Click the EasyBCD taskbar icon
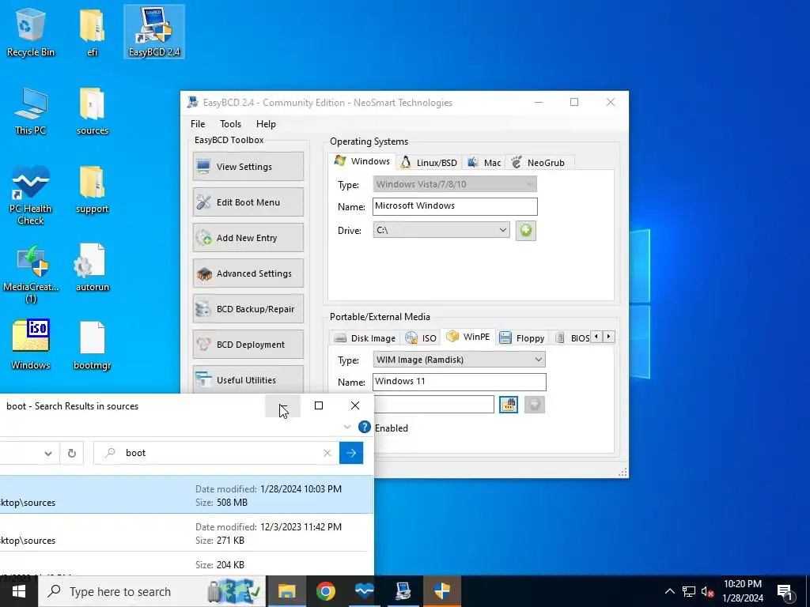810x607 pixels. tap(403, 591)
